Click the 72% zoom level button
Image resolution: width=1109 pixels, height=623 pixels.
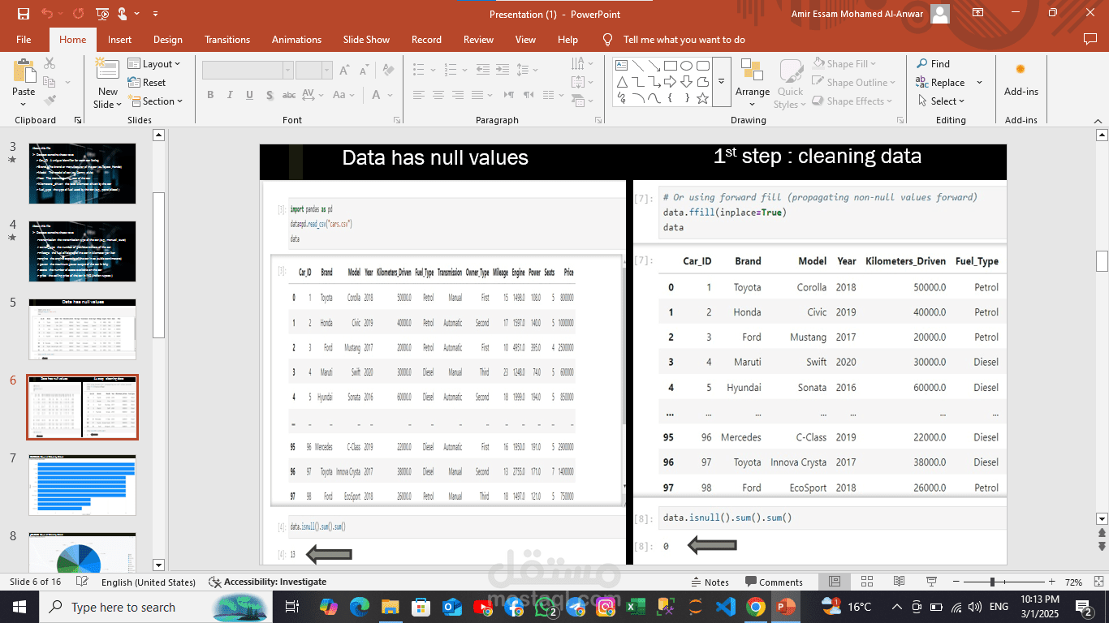(1073, 582)
